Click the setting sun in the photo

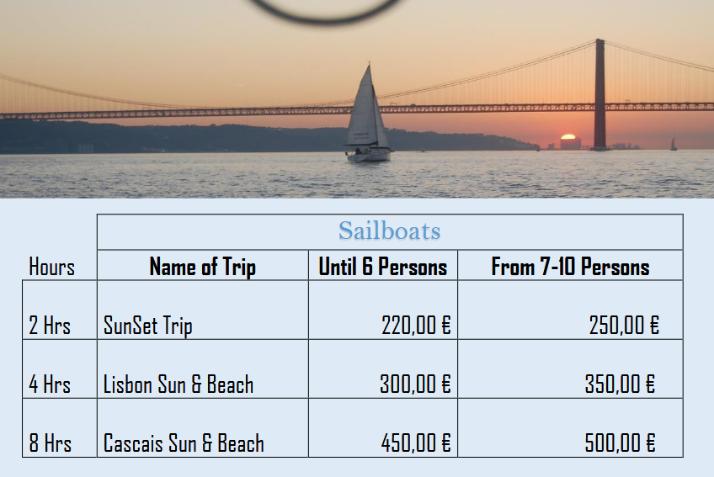[x=569, y=140]
